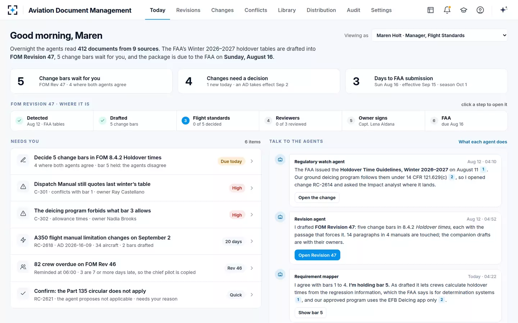The height and width of the screenshot is (323, 518).
Task: Click the lightning icon beside A350 flight manual item
Action: (x=23, y=240)
